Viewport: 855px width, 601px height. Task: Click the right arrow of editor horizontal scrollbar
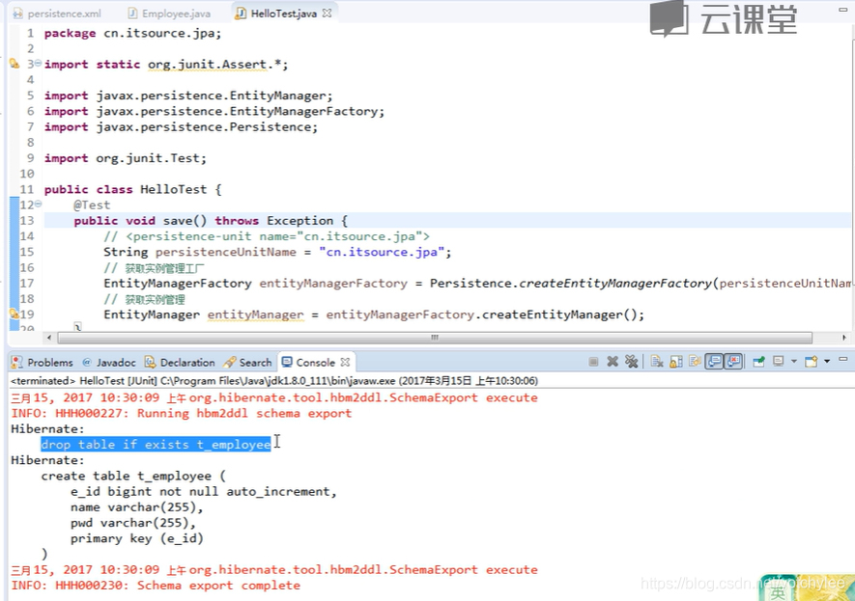(844, 338)
